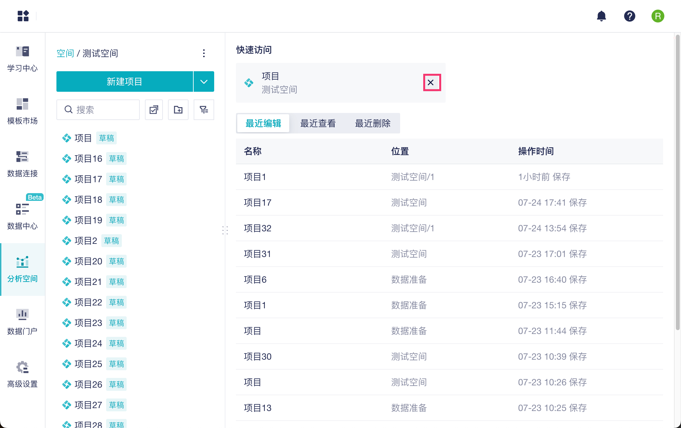
Task: Switch to the 最近查看 tab
Action: click(x=318, y=123)
